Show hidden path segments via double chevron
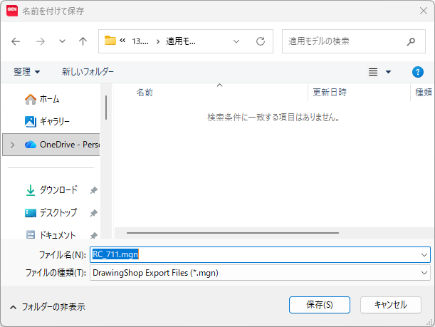435x327 pixels. pos(122,41)
